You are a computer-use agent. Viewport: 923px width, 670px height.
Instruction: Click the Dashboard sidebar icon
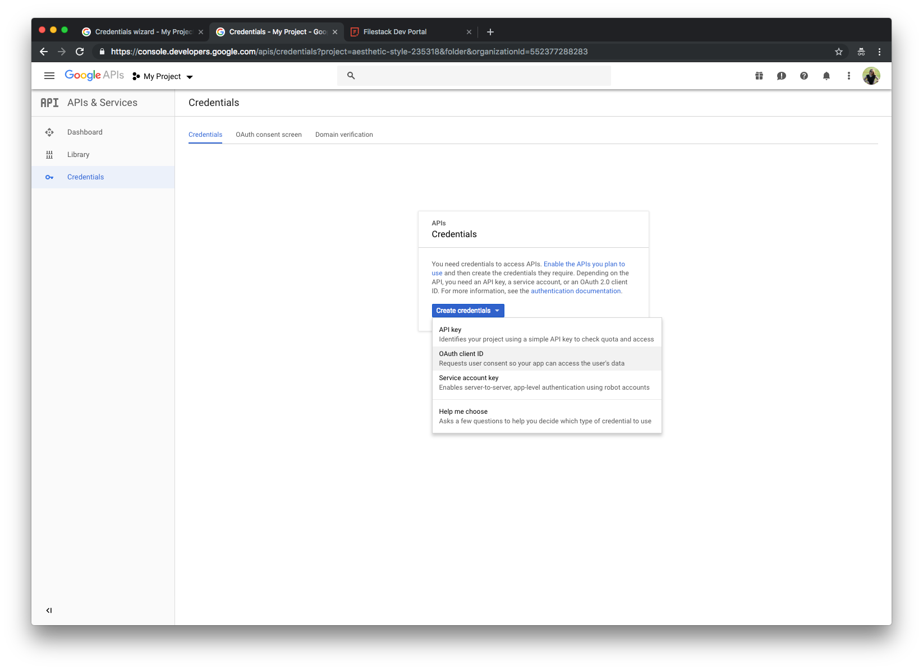49,132
